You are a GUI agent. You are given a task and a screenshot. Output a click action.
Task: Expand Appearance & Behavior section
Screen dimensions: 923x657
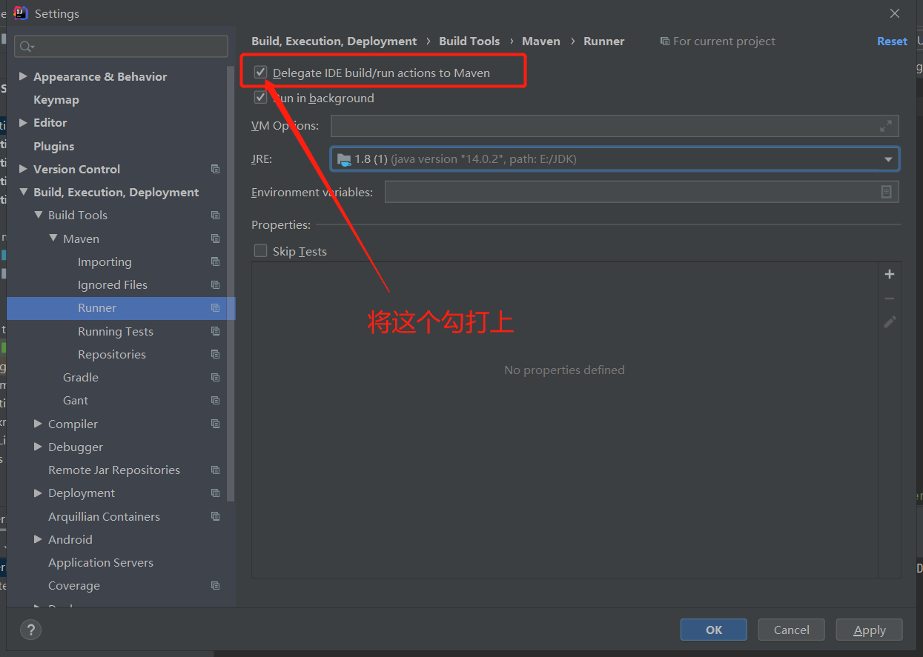point(23,76)
